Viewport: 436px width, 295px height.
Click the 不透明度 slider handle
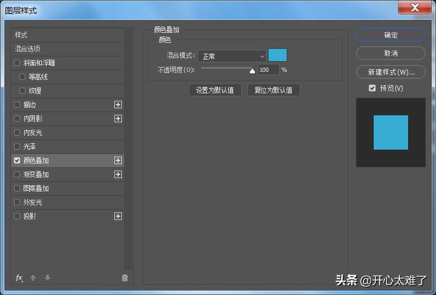[x=252, y=71]
